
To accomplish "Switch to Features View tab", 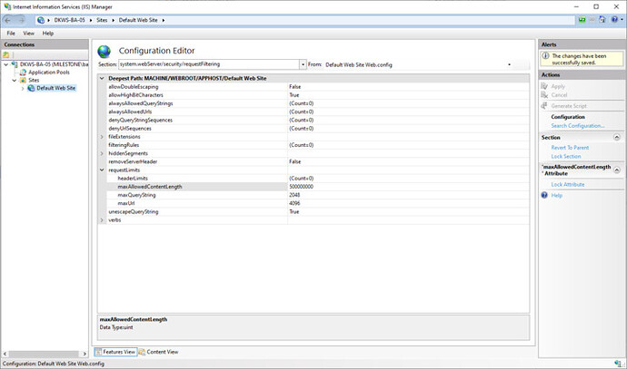I will [x=115, y=352].
